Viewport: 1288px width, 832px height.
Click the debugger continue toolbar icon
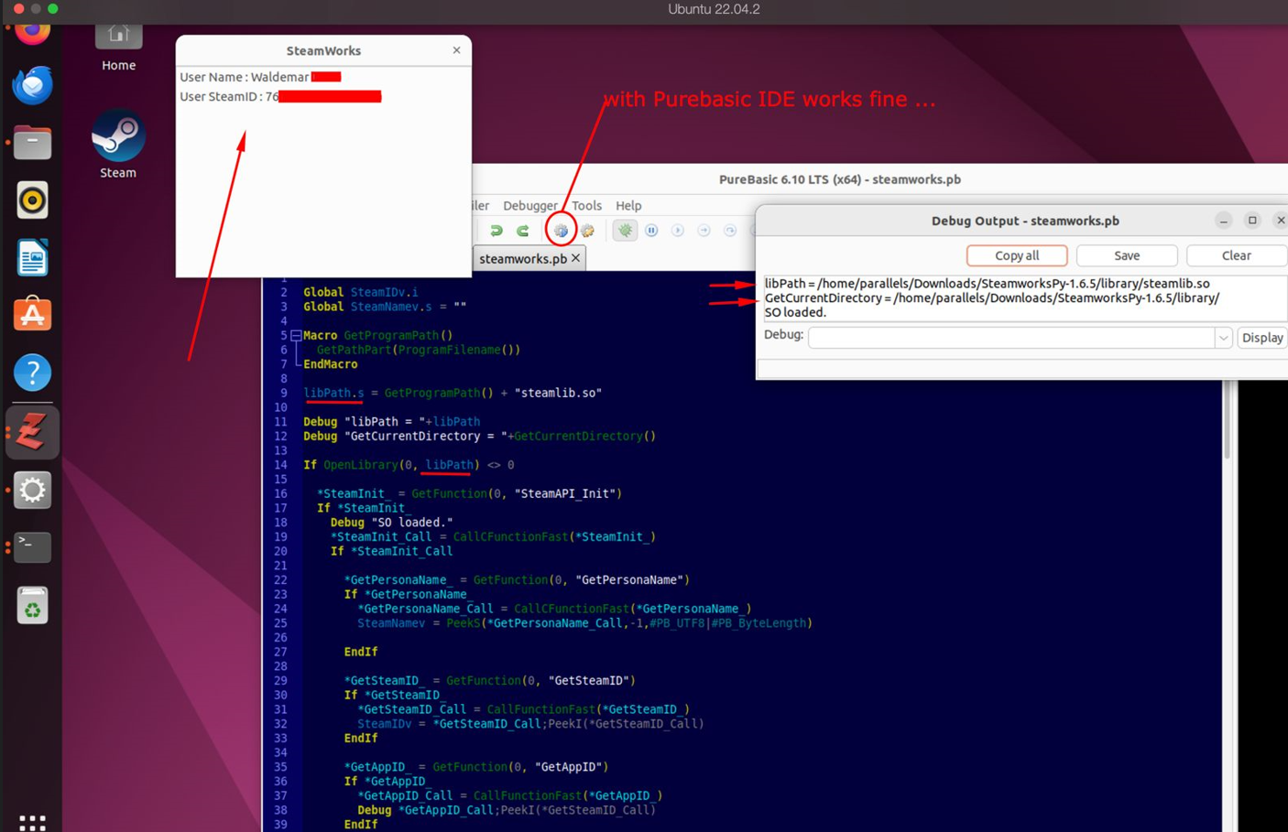[x=678, y=231]
